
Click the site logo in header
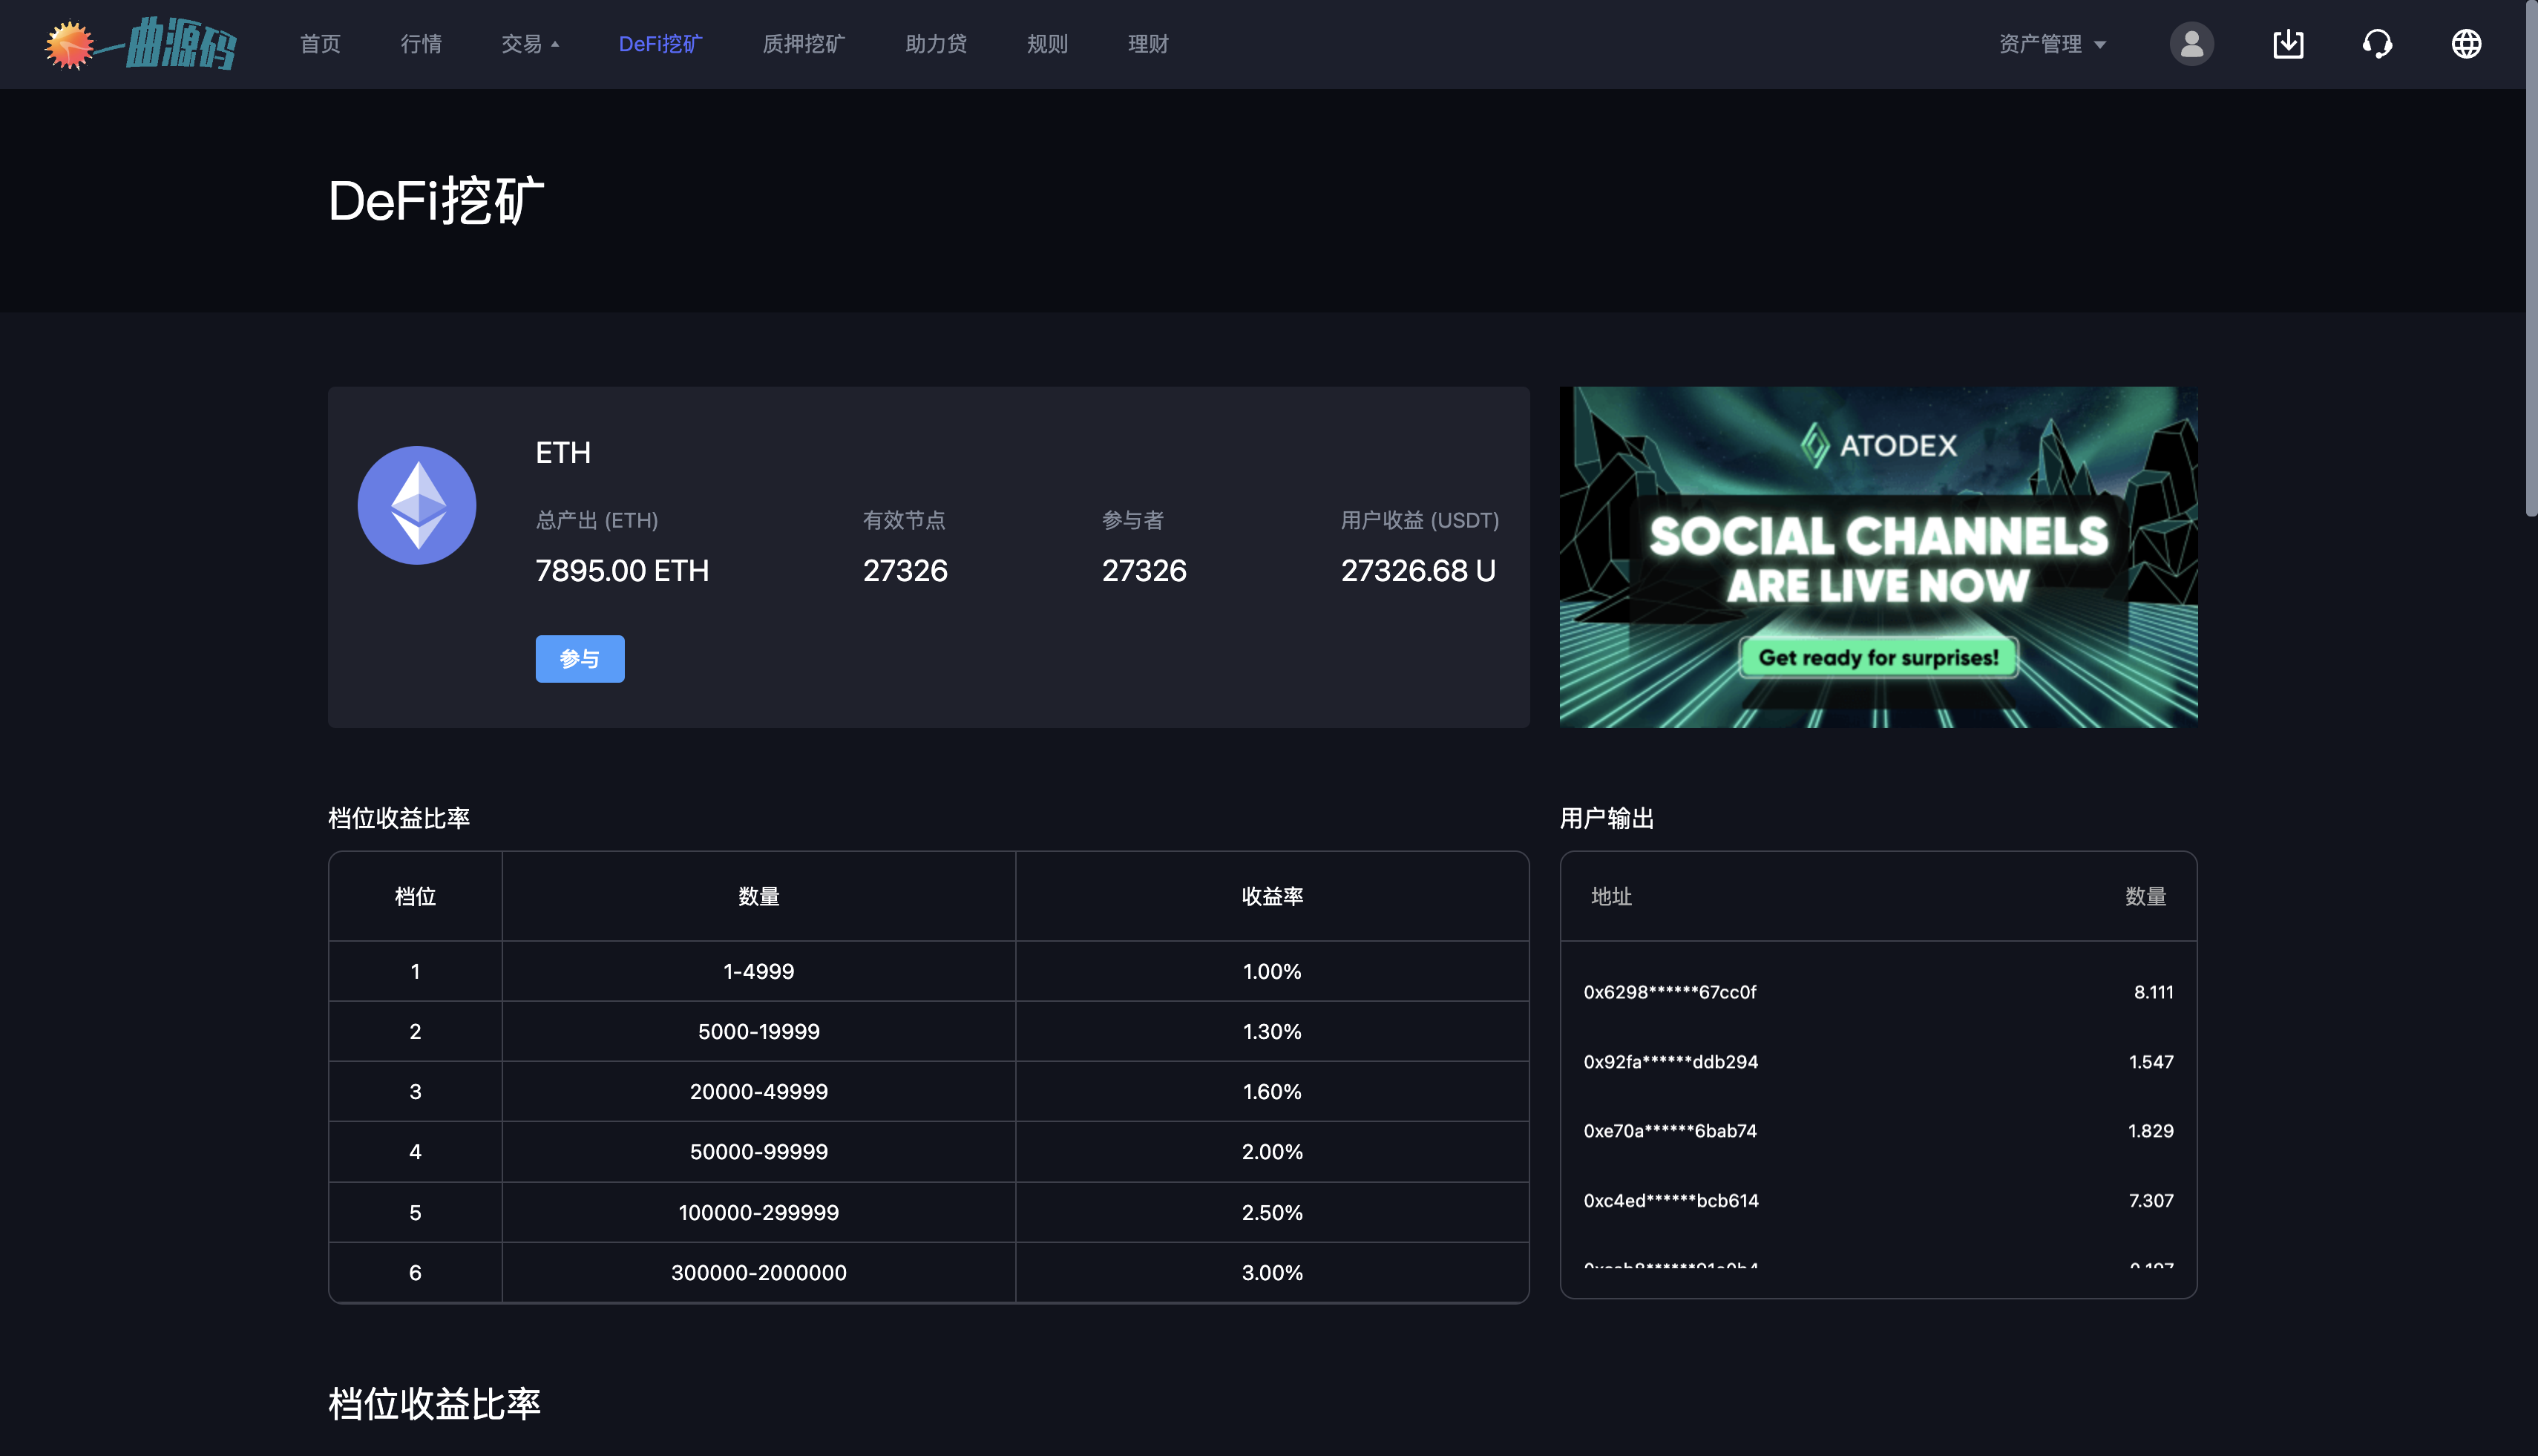coord(140,44)
